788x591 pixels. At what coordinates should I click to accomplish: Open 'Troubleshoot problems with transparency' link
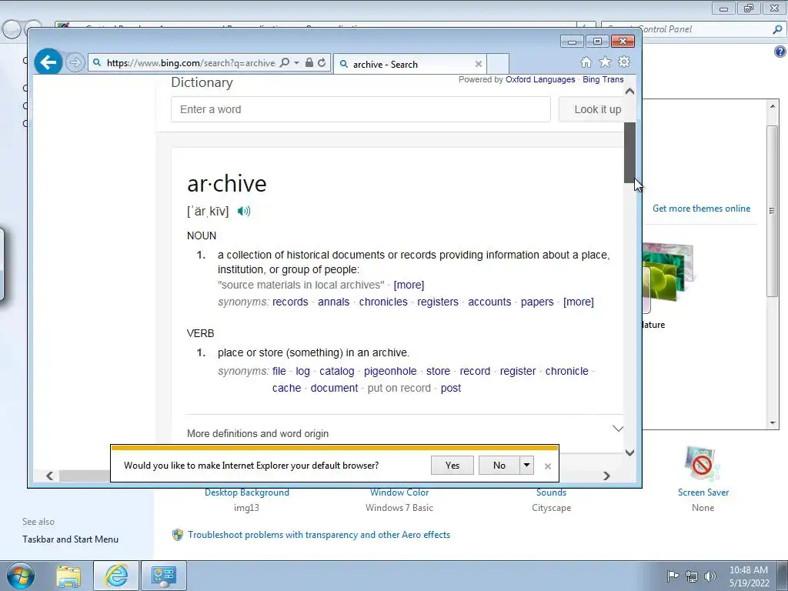click(319, 535)
